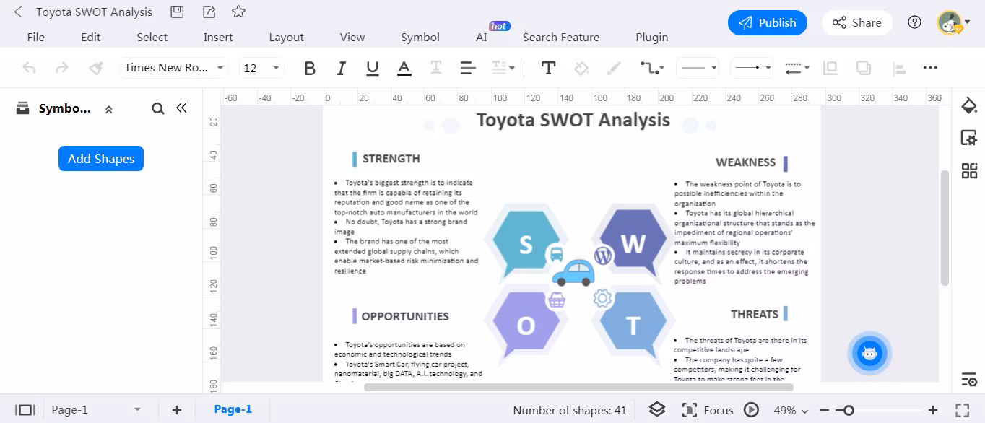Open the 49% zoom level dropdown
This screenshot has width=985, height=423.
tap(791, 410)
